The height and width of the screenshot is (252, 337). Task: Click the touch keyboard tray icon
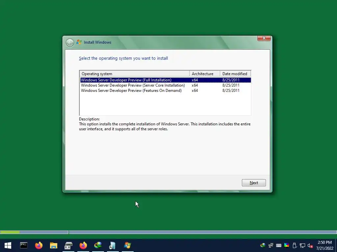click(278, 245)
